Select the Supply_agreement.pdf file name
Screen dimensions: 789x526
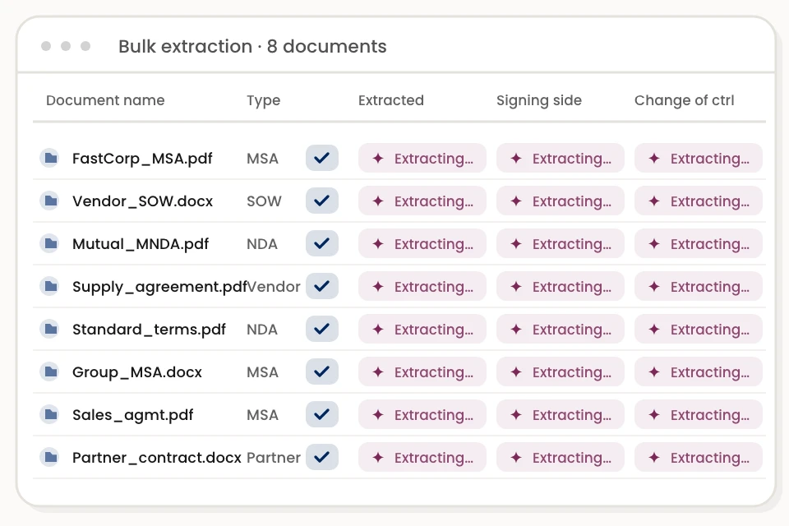[x=159, y=287]
